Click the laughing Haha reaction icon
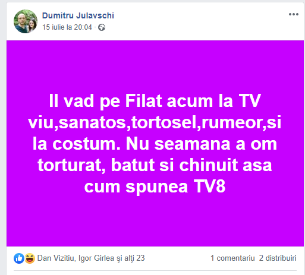 pos(30,258)
